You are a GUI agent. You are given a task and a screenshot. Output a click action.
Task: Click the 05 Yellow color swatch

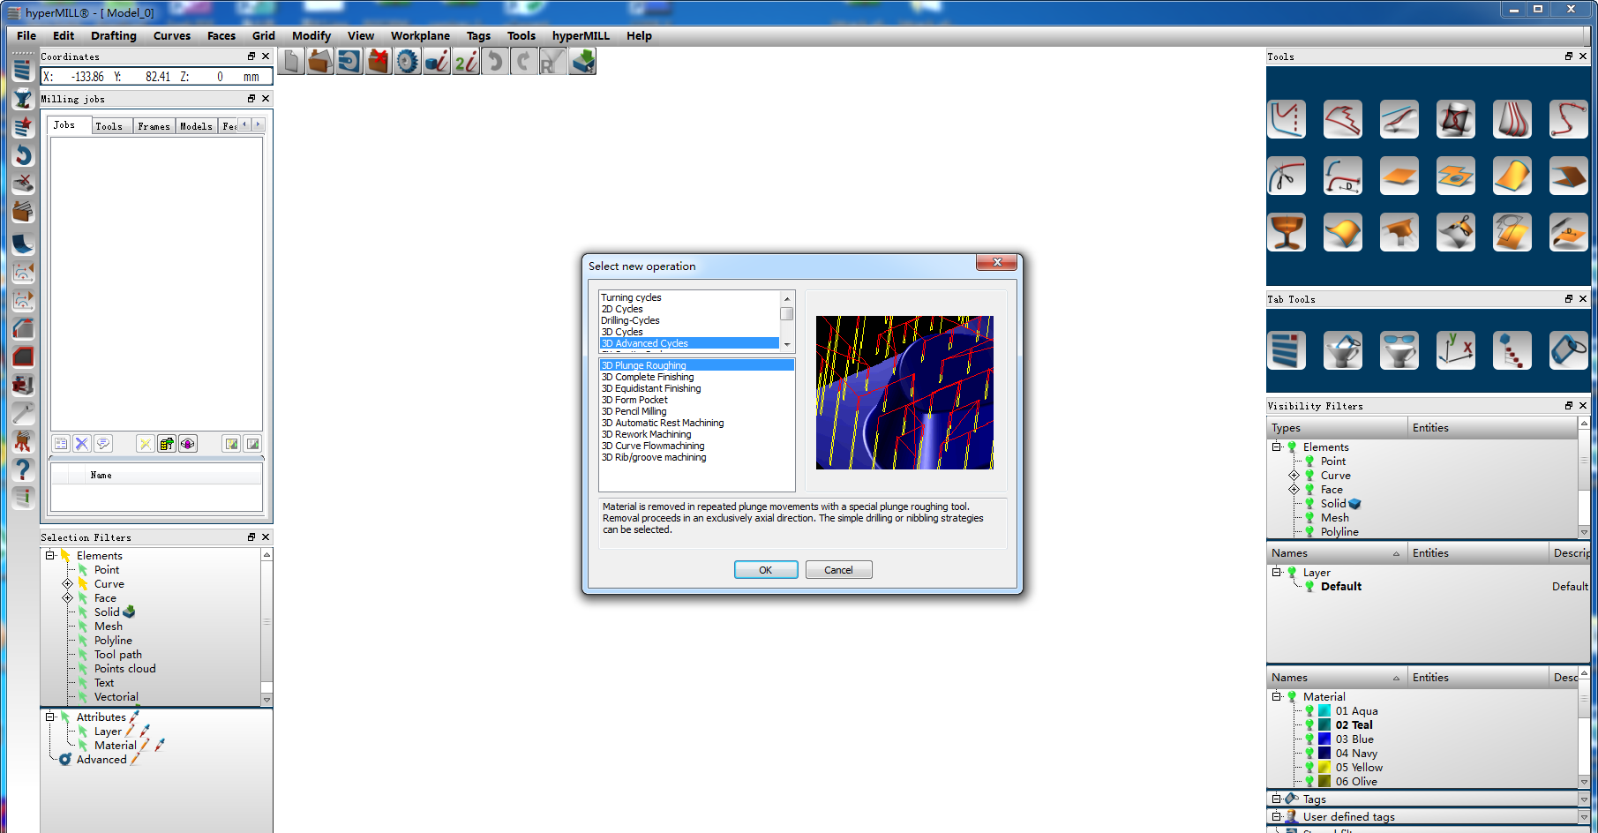[1324, 768]
